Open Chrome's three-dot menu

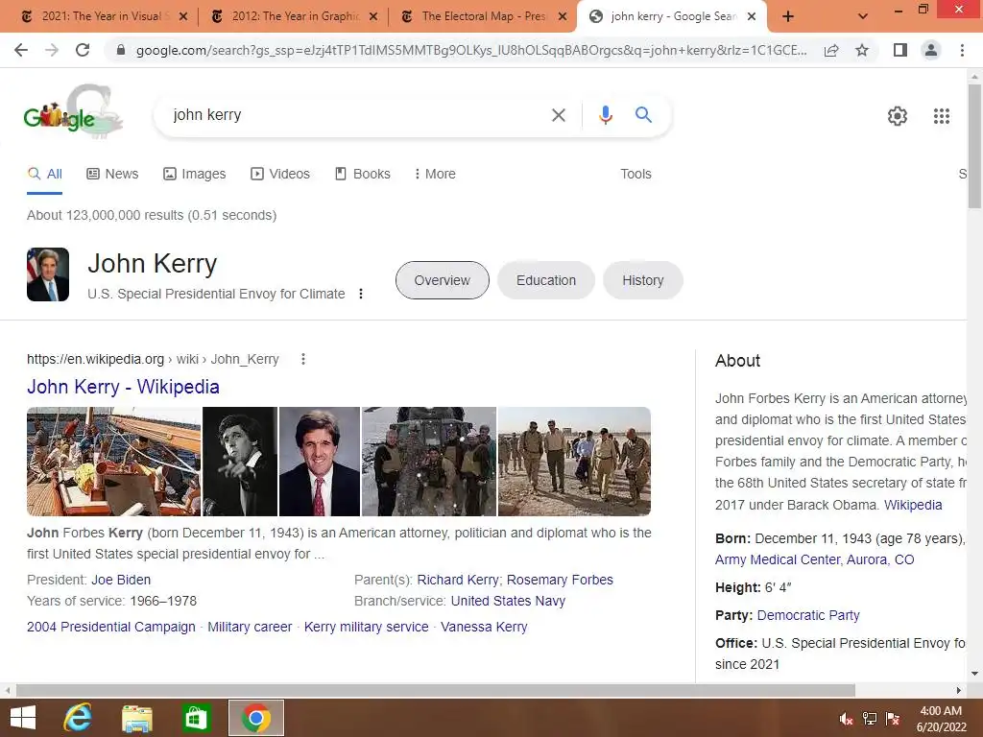tap(962, 50)
